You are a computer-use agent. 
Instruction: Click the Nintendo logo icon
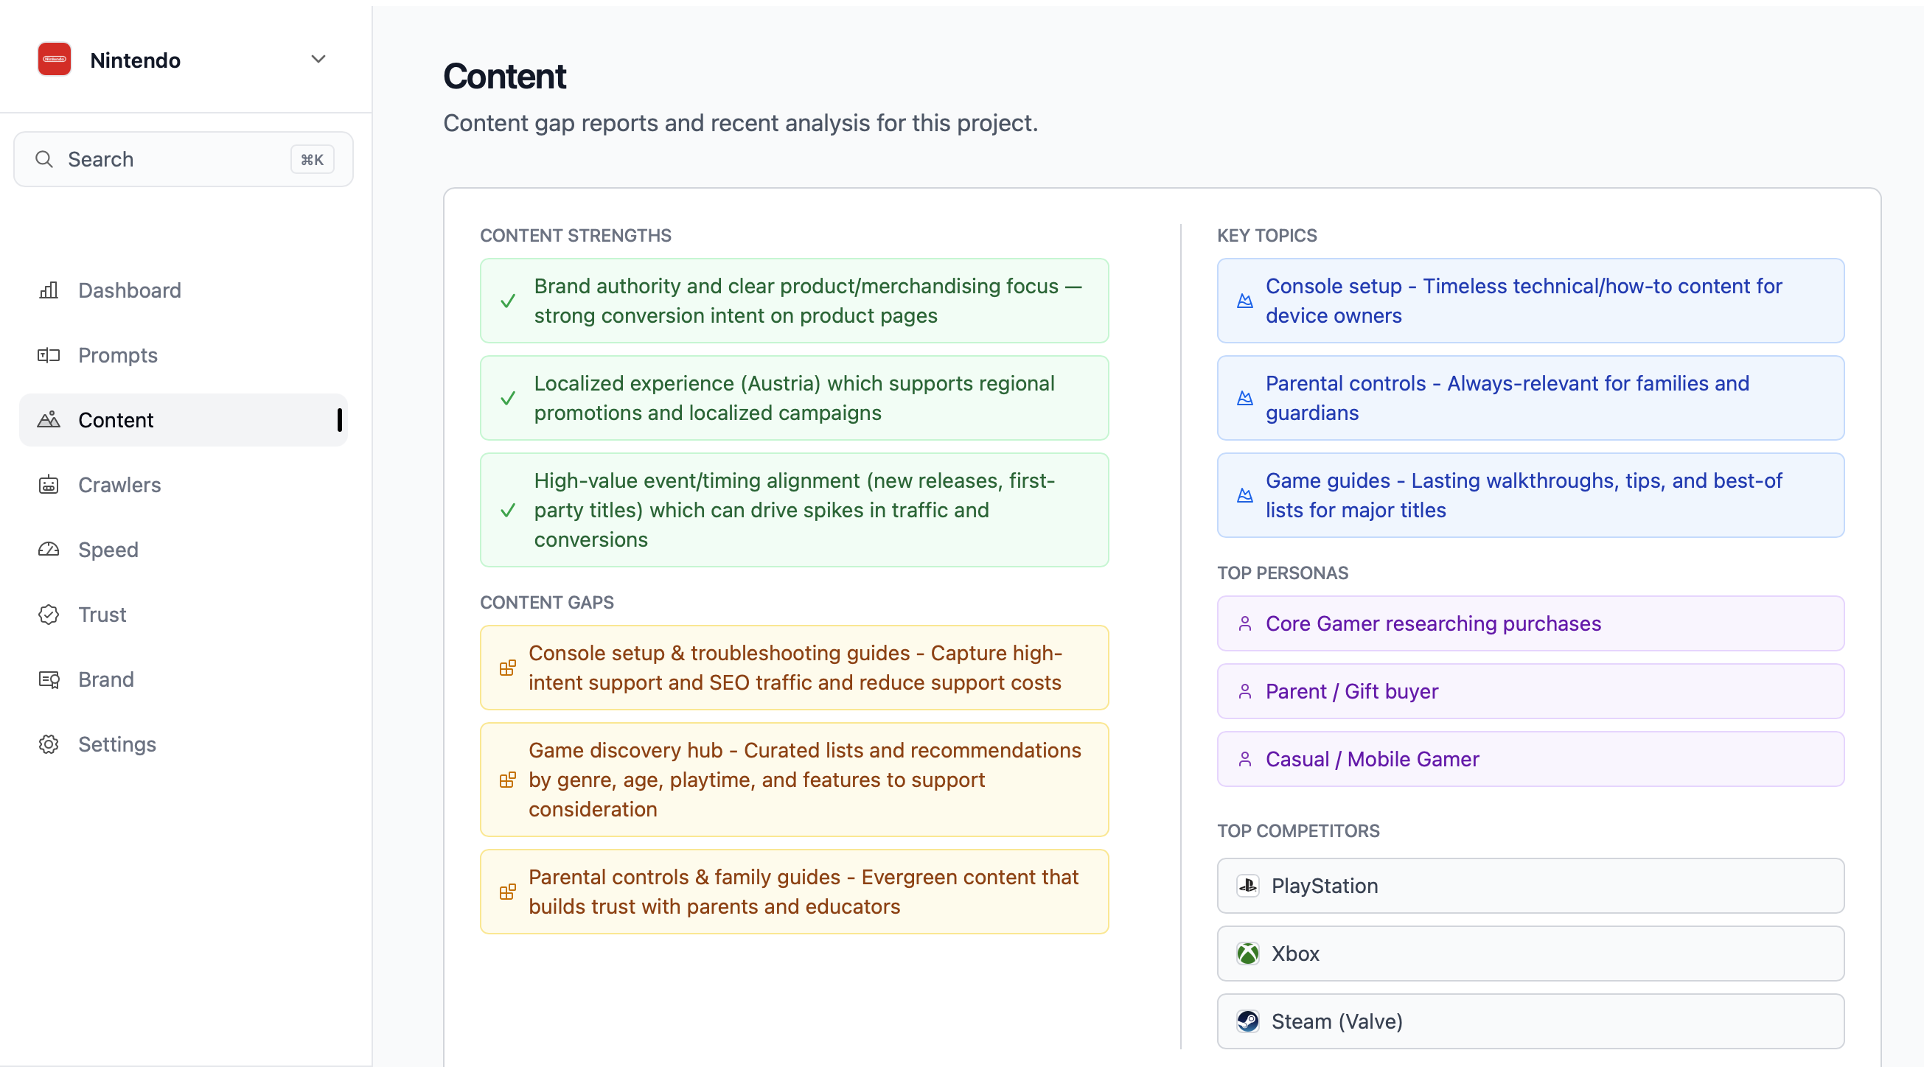tap(53, 59)
